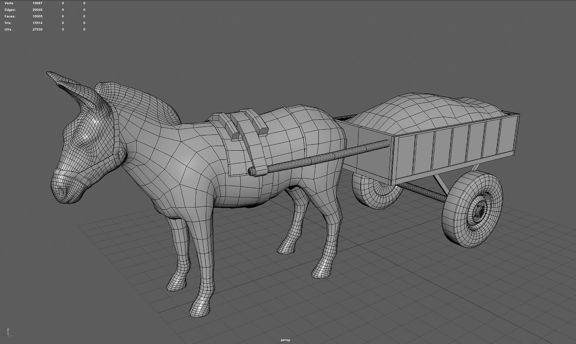Click the 'Faces:' label in the HUD

(x=10, y=16)
